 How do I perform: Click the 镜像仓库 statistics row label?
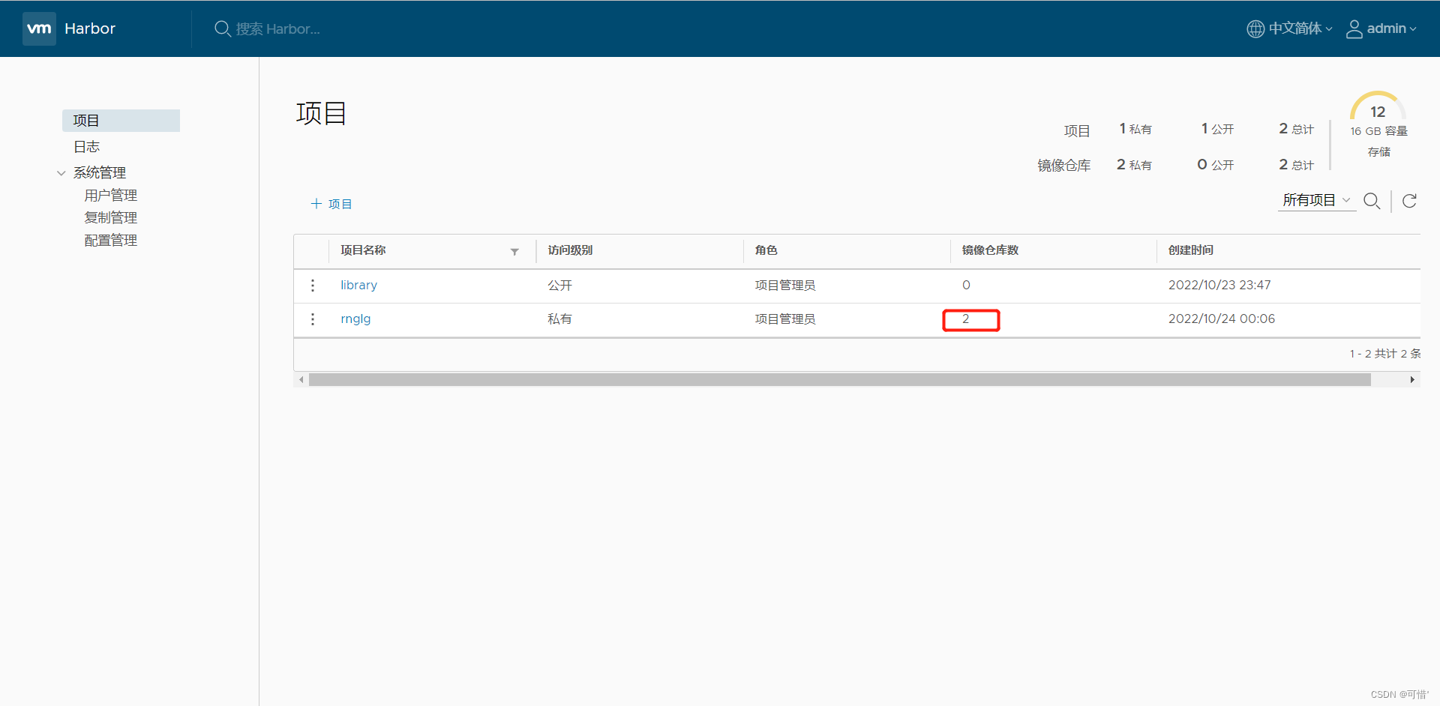[x=1063, y=166]
